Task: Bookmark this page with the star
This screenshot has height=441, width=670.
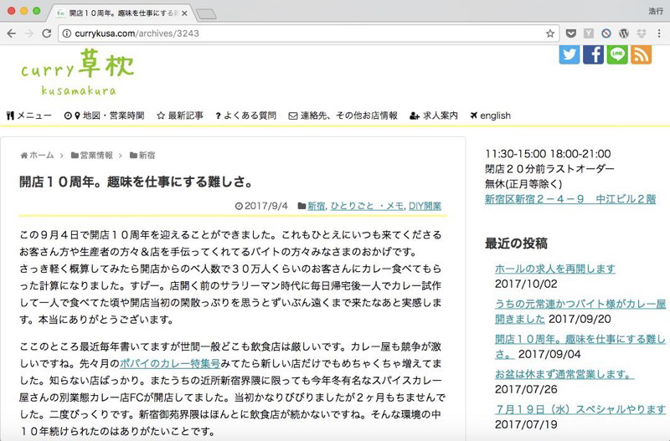Action: (x=550, y=33)
